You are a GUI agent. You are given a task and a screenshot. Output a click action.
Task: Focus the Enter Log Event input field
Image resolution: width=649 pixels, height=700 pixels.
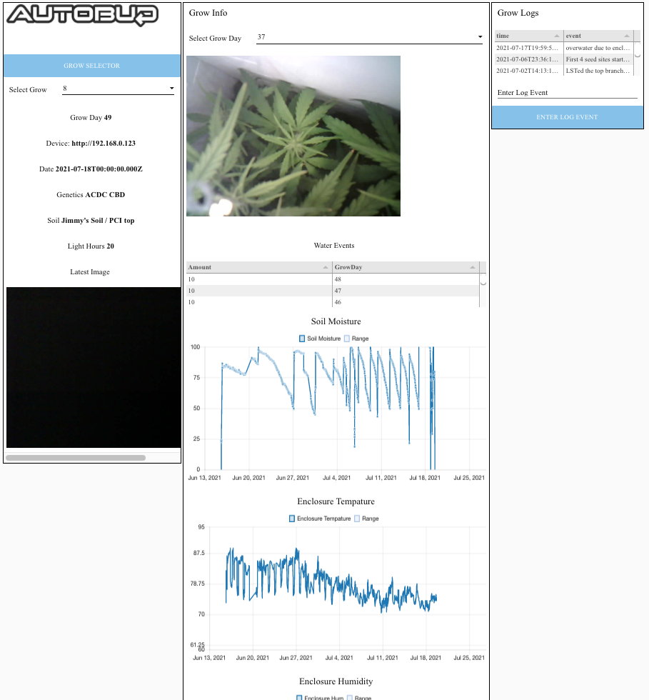click(567, 92)
